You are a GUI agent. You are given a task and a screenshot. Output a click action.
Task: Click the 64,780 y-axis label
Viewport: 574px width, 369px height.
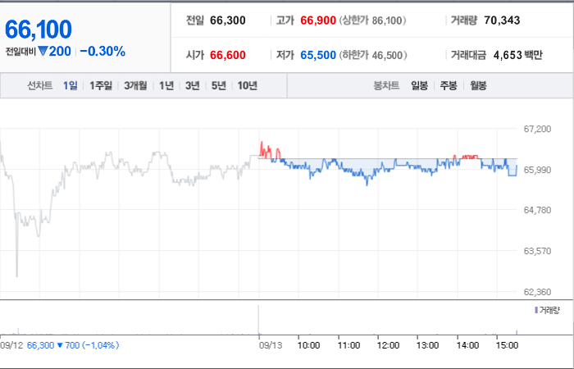537,210
